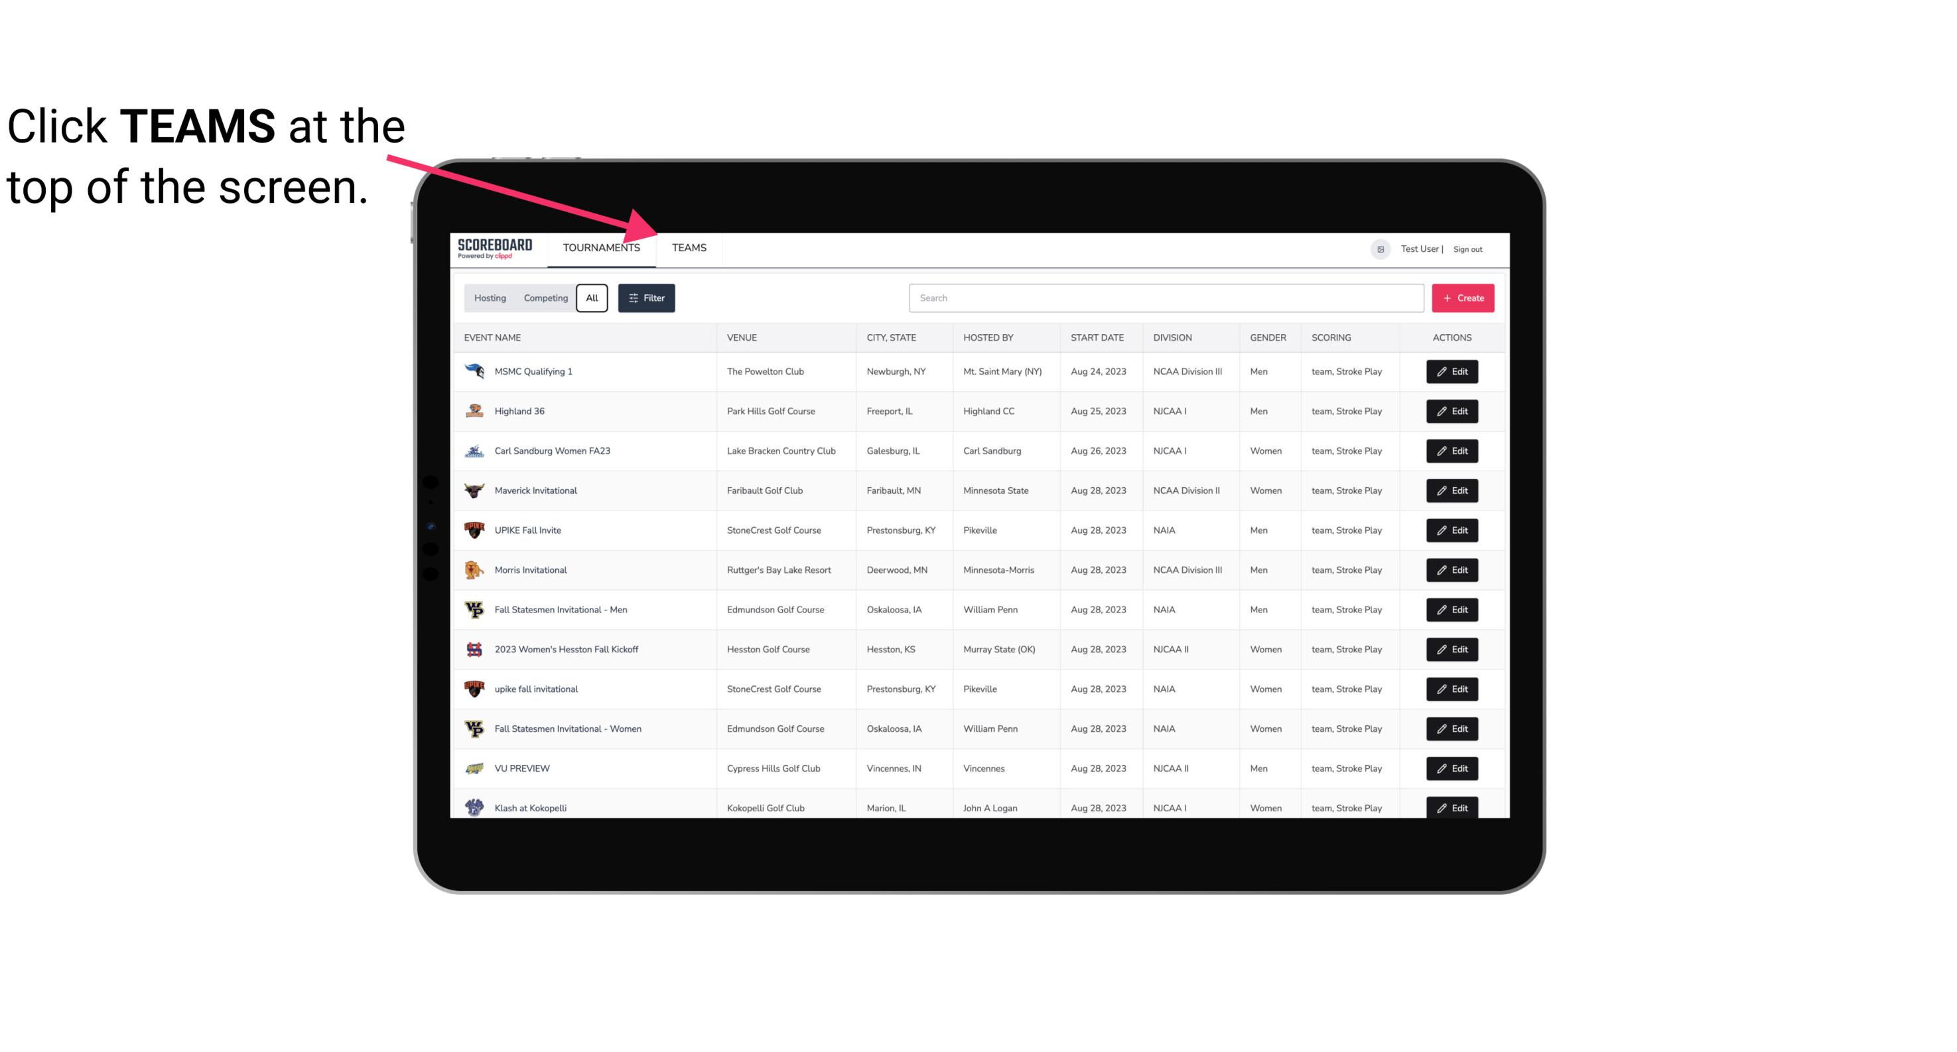The width and height of the screenshot is (1957, 1052).
Task: Toggle the Hosting filter tab
Action: pos(490,298)
